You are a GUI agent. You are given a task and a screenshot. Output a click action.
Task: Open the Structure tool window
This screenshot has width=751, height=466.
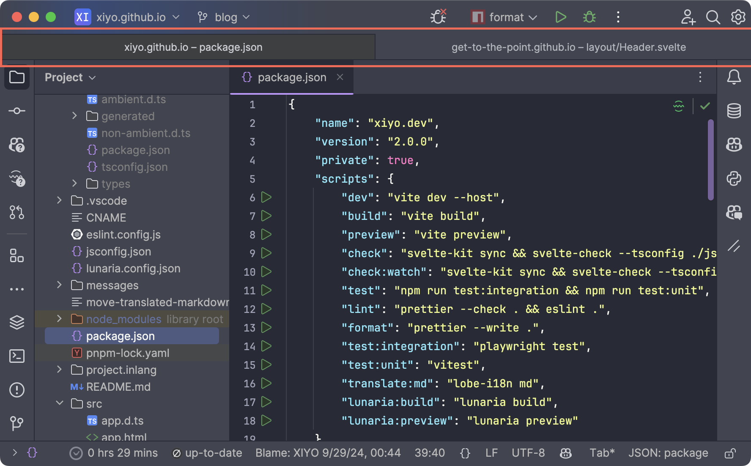pos(17,256)
